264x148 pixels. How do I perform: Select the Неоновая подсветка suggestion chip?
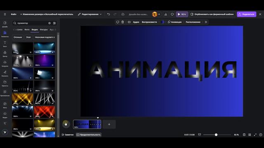coord(45,37)
